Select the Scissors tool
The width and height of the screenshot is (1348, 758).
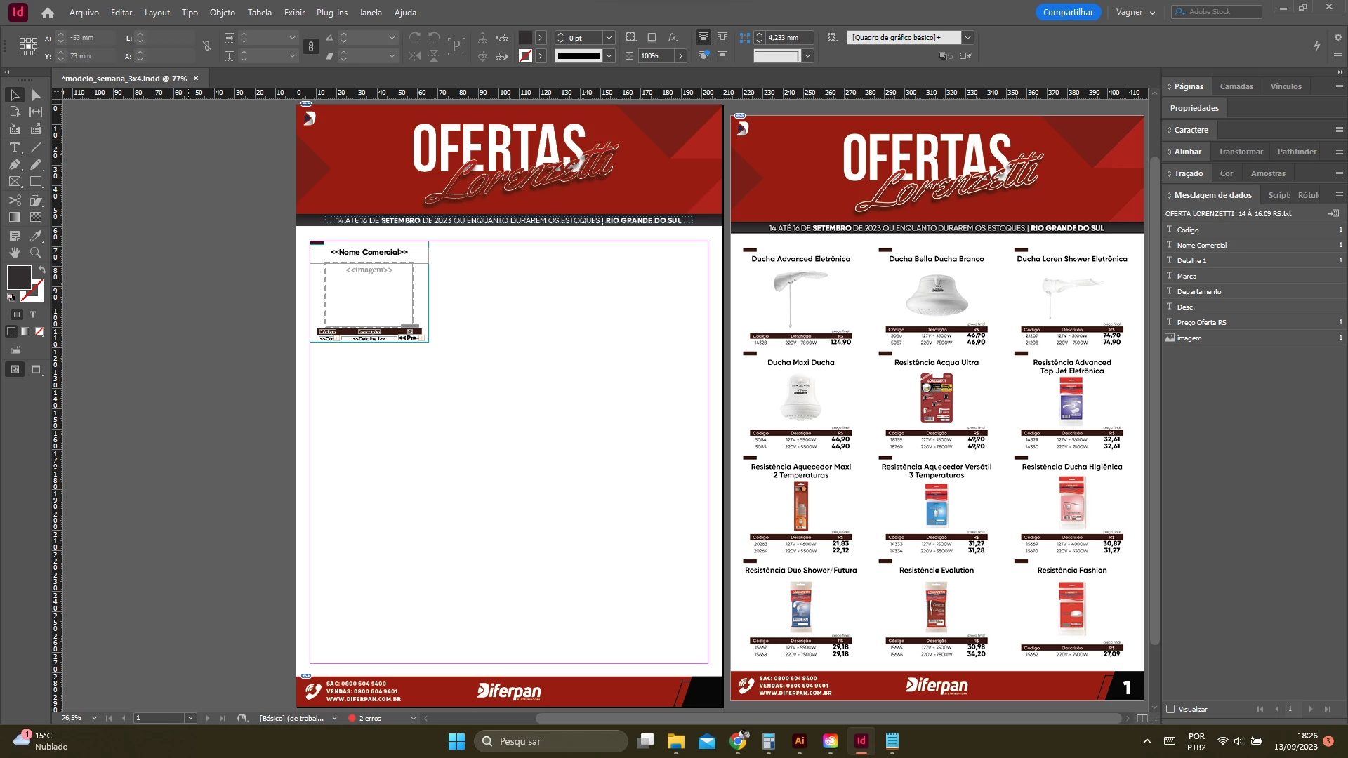point(15,200)
